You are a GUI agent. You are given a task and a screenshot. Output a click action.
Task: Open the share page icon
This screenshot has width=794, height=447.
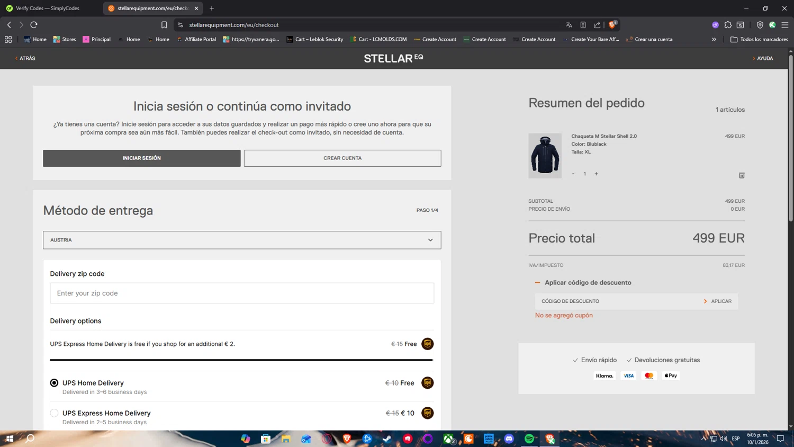[x=597, y=25]
